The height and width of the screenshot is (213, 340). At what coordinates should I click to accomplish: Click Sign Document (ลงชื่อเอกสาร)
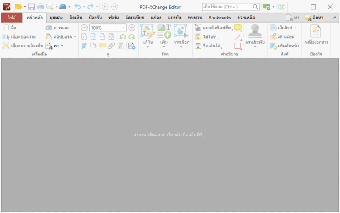click(x=316, y=35)
